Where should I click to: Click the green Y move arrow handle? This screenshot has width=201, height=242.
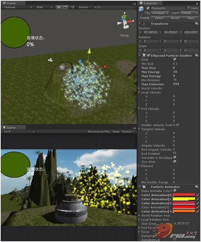coord(89,51)
